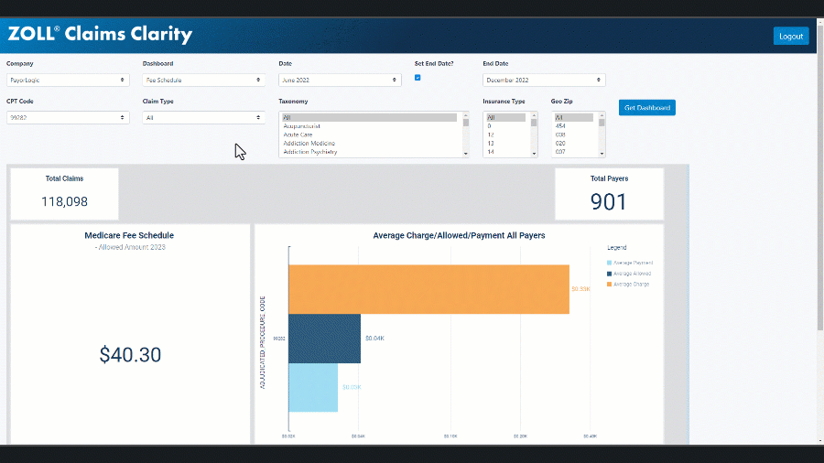Select All in the Geo Zip list
Image resolution: width=824 pixels, height=463 pixels.
click(x=574, y=118)
